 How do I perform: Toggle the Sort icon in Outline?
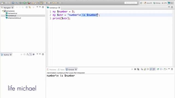pyautogui.click(x=27, y=54)
